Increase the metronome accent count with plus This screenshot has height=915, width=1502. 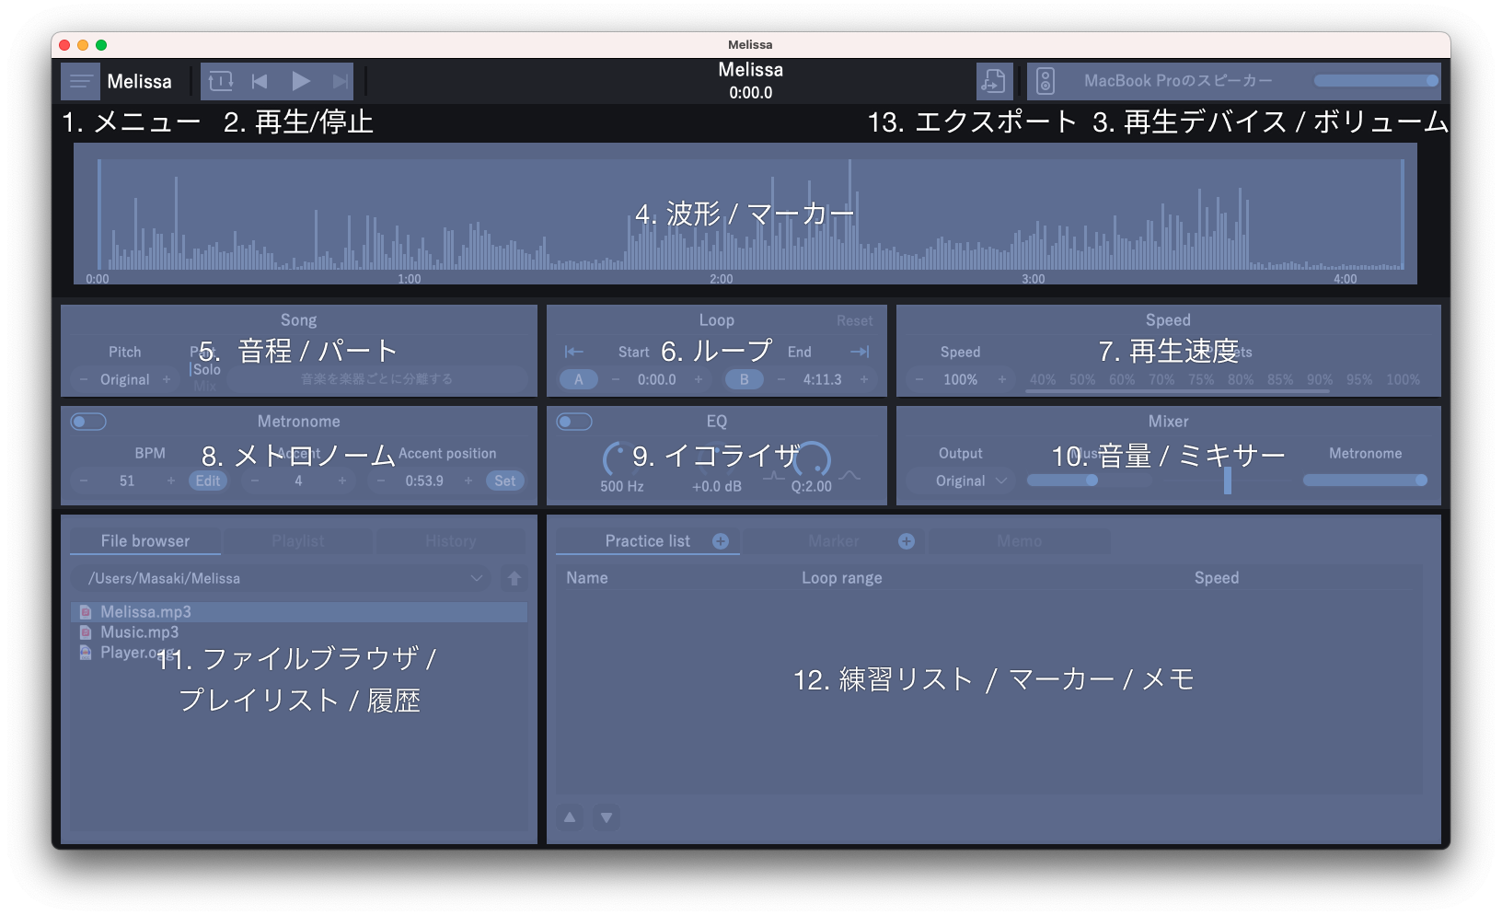tap(342, 481)
